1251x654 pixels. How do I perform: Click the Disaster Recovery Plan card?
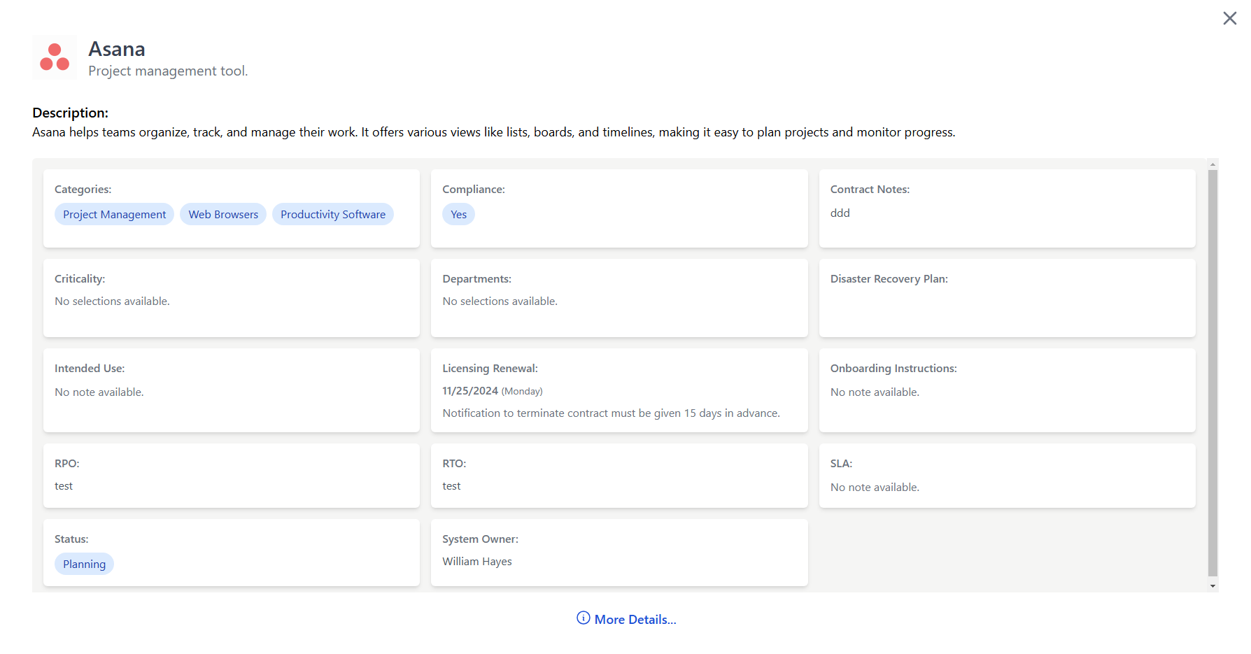click(1007, 297)
